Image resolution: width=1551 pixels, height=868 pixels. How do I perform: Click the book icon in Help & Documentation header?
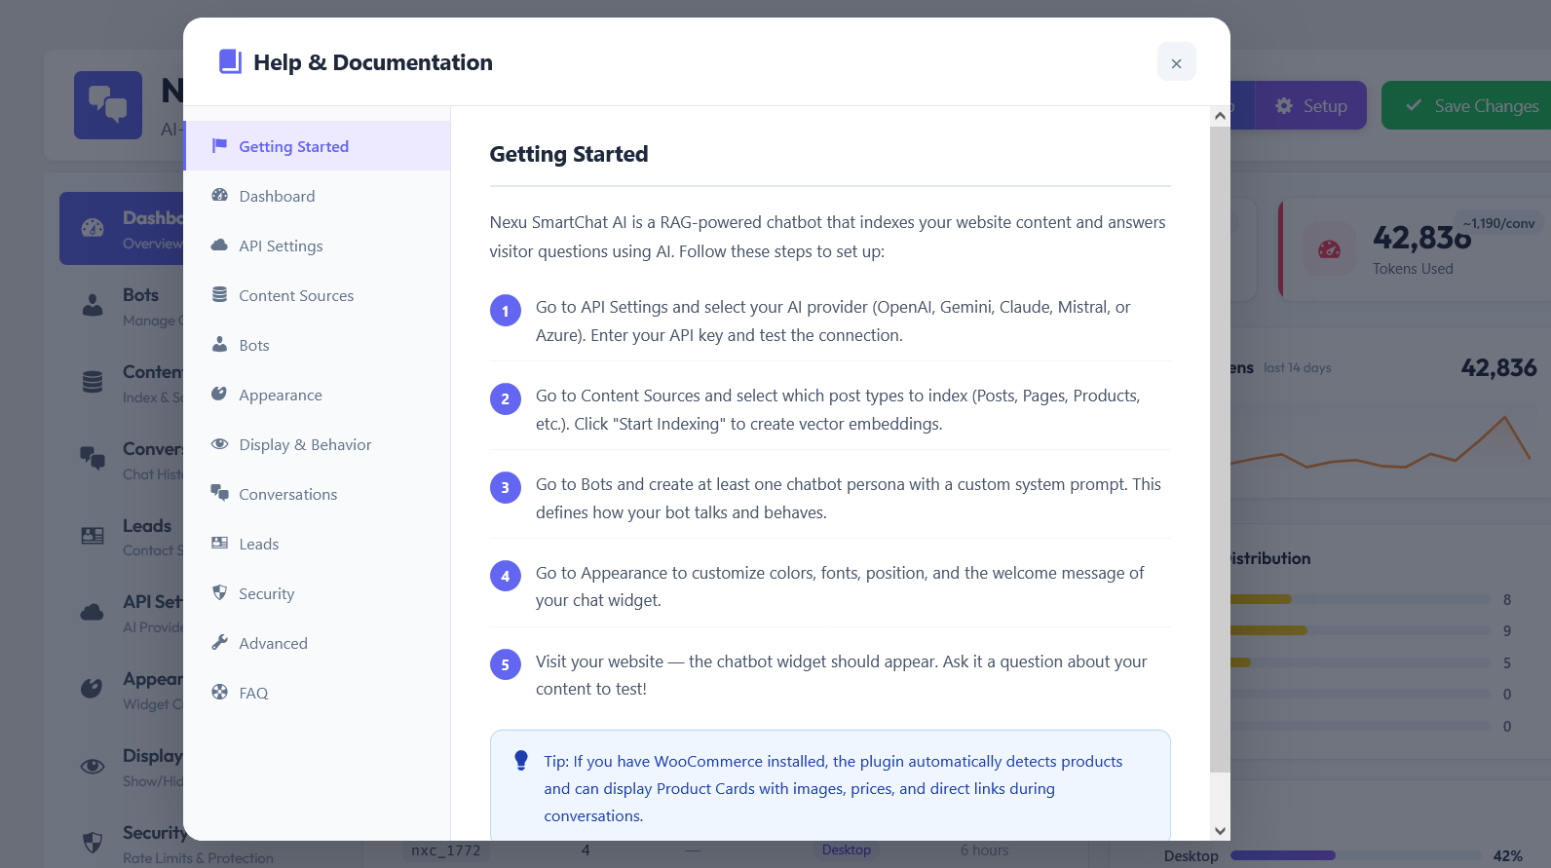(230, 61)
